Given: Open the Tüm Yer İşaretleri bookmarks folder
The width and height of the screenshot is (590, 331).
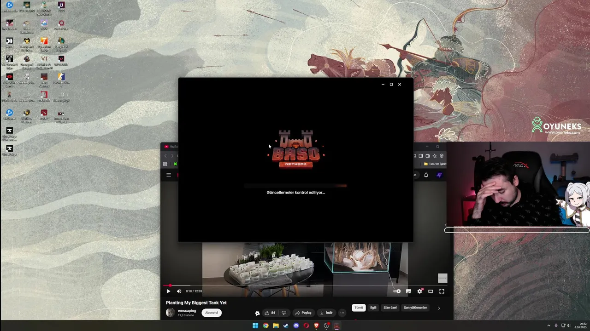Looking at the screenshot, I should 435,164.
